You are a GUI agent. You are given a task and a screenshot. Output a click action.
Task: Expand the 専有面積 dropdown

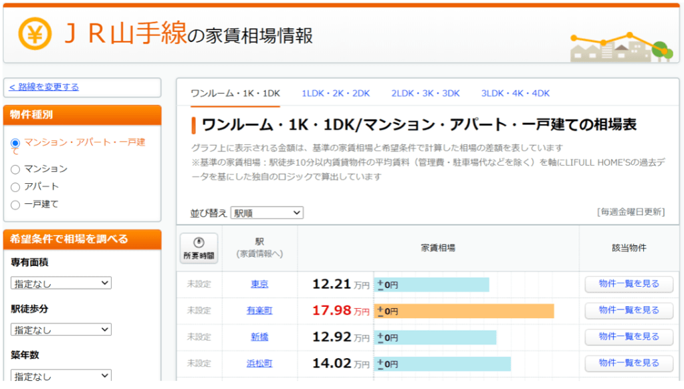coord(61,283)
